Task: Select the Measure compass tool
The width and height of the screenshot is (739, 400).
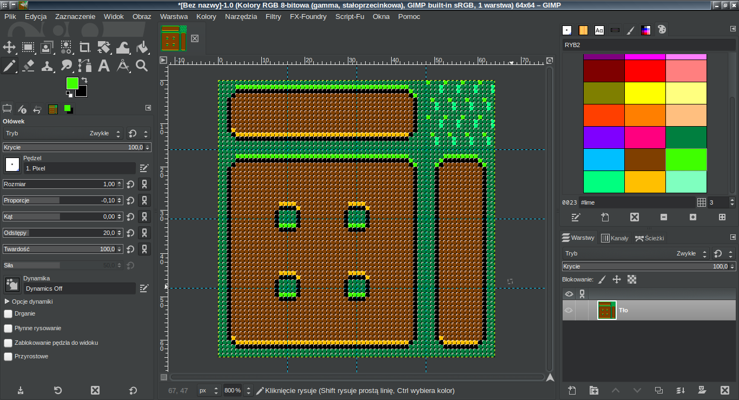Action: pyautogui.click(x=123, y=66)
